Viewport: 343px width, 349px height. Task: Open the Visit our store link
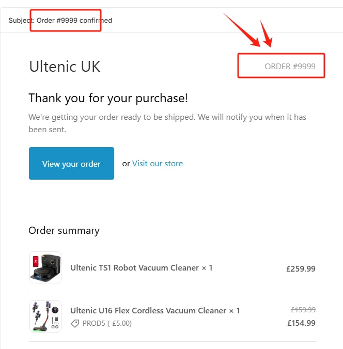[x=157, y=164]
